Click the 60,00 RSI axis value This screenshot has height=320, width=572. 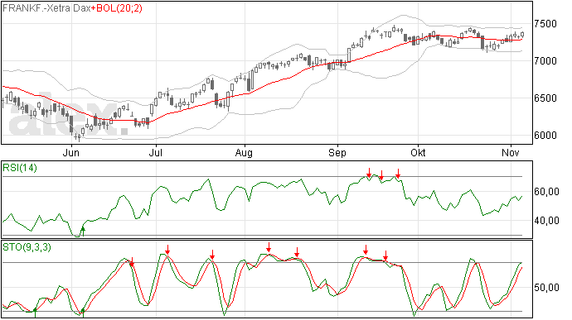pos(546,192)
